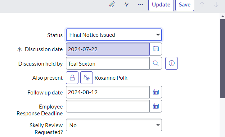
Task: Click the Discussion date label
Action: (x=44, y=49)
